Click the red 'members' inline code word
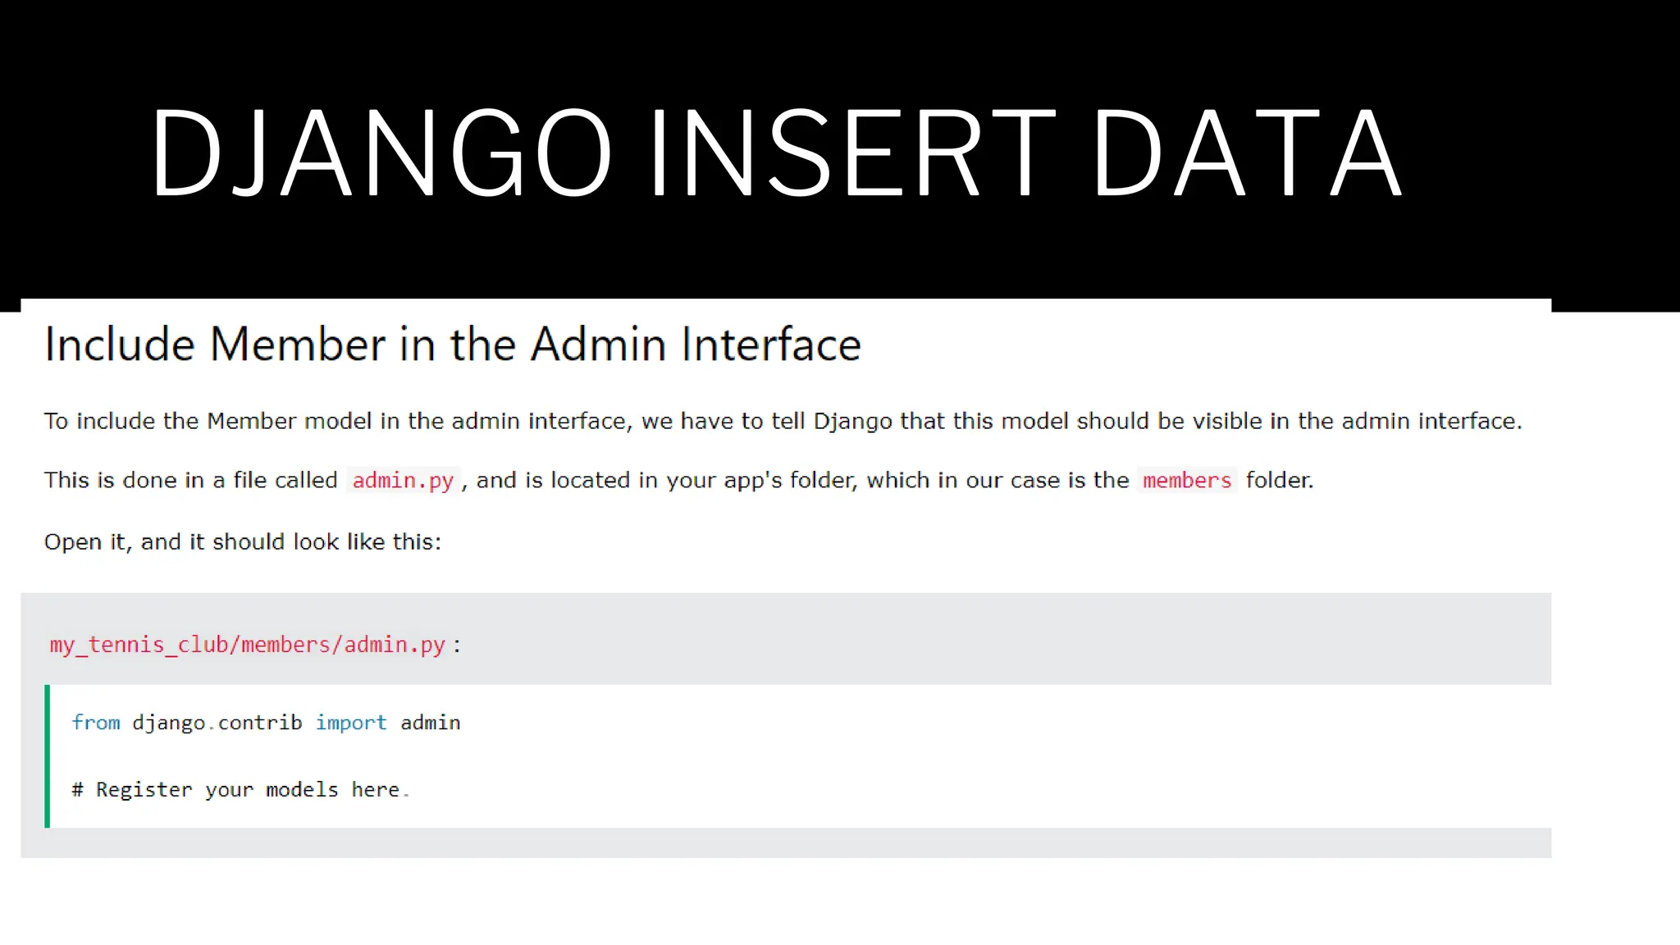Image resolution: width=1680 pixels, height=945 pixels. 1187,480
